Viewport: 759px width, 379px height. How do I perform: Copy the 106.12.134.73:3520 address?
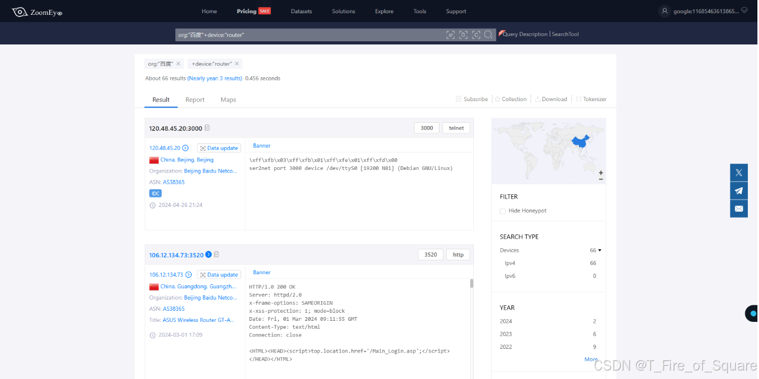coord(216,255)
